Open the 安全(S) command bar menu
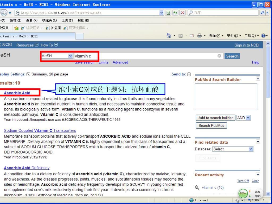272x204 pixels. click(234, 36)
